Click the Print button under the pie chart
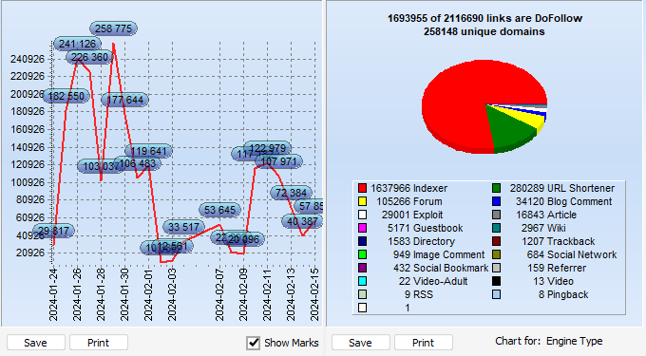The image size is (646, 356). (x=423, y=343)
